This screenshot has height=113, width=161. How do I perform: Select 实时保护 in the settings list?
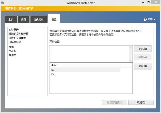pyautogui.click(x=14, y=29)
